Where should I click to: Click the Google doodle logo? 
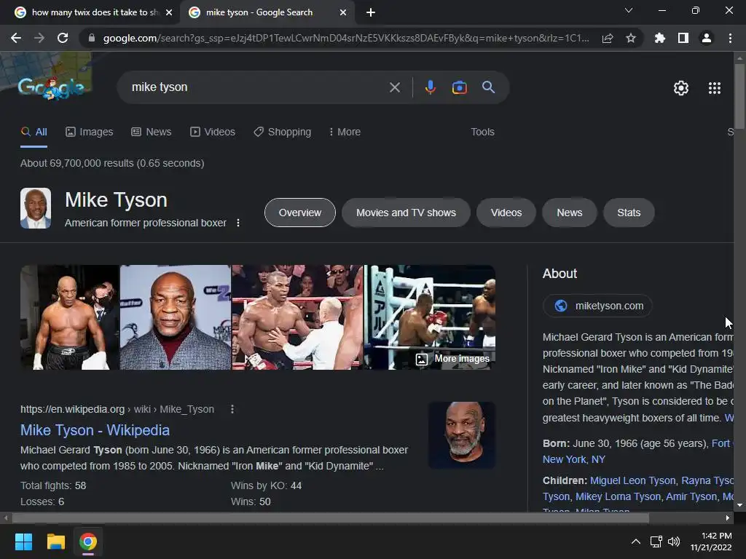[x=51, y=88]
